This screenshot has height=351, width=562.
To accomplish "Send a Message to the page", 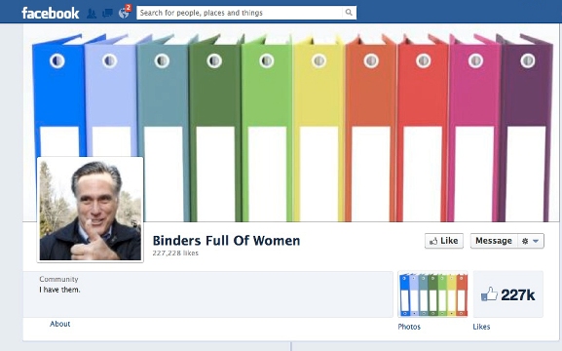I will point(494,241).
